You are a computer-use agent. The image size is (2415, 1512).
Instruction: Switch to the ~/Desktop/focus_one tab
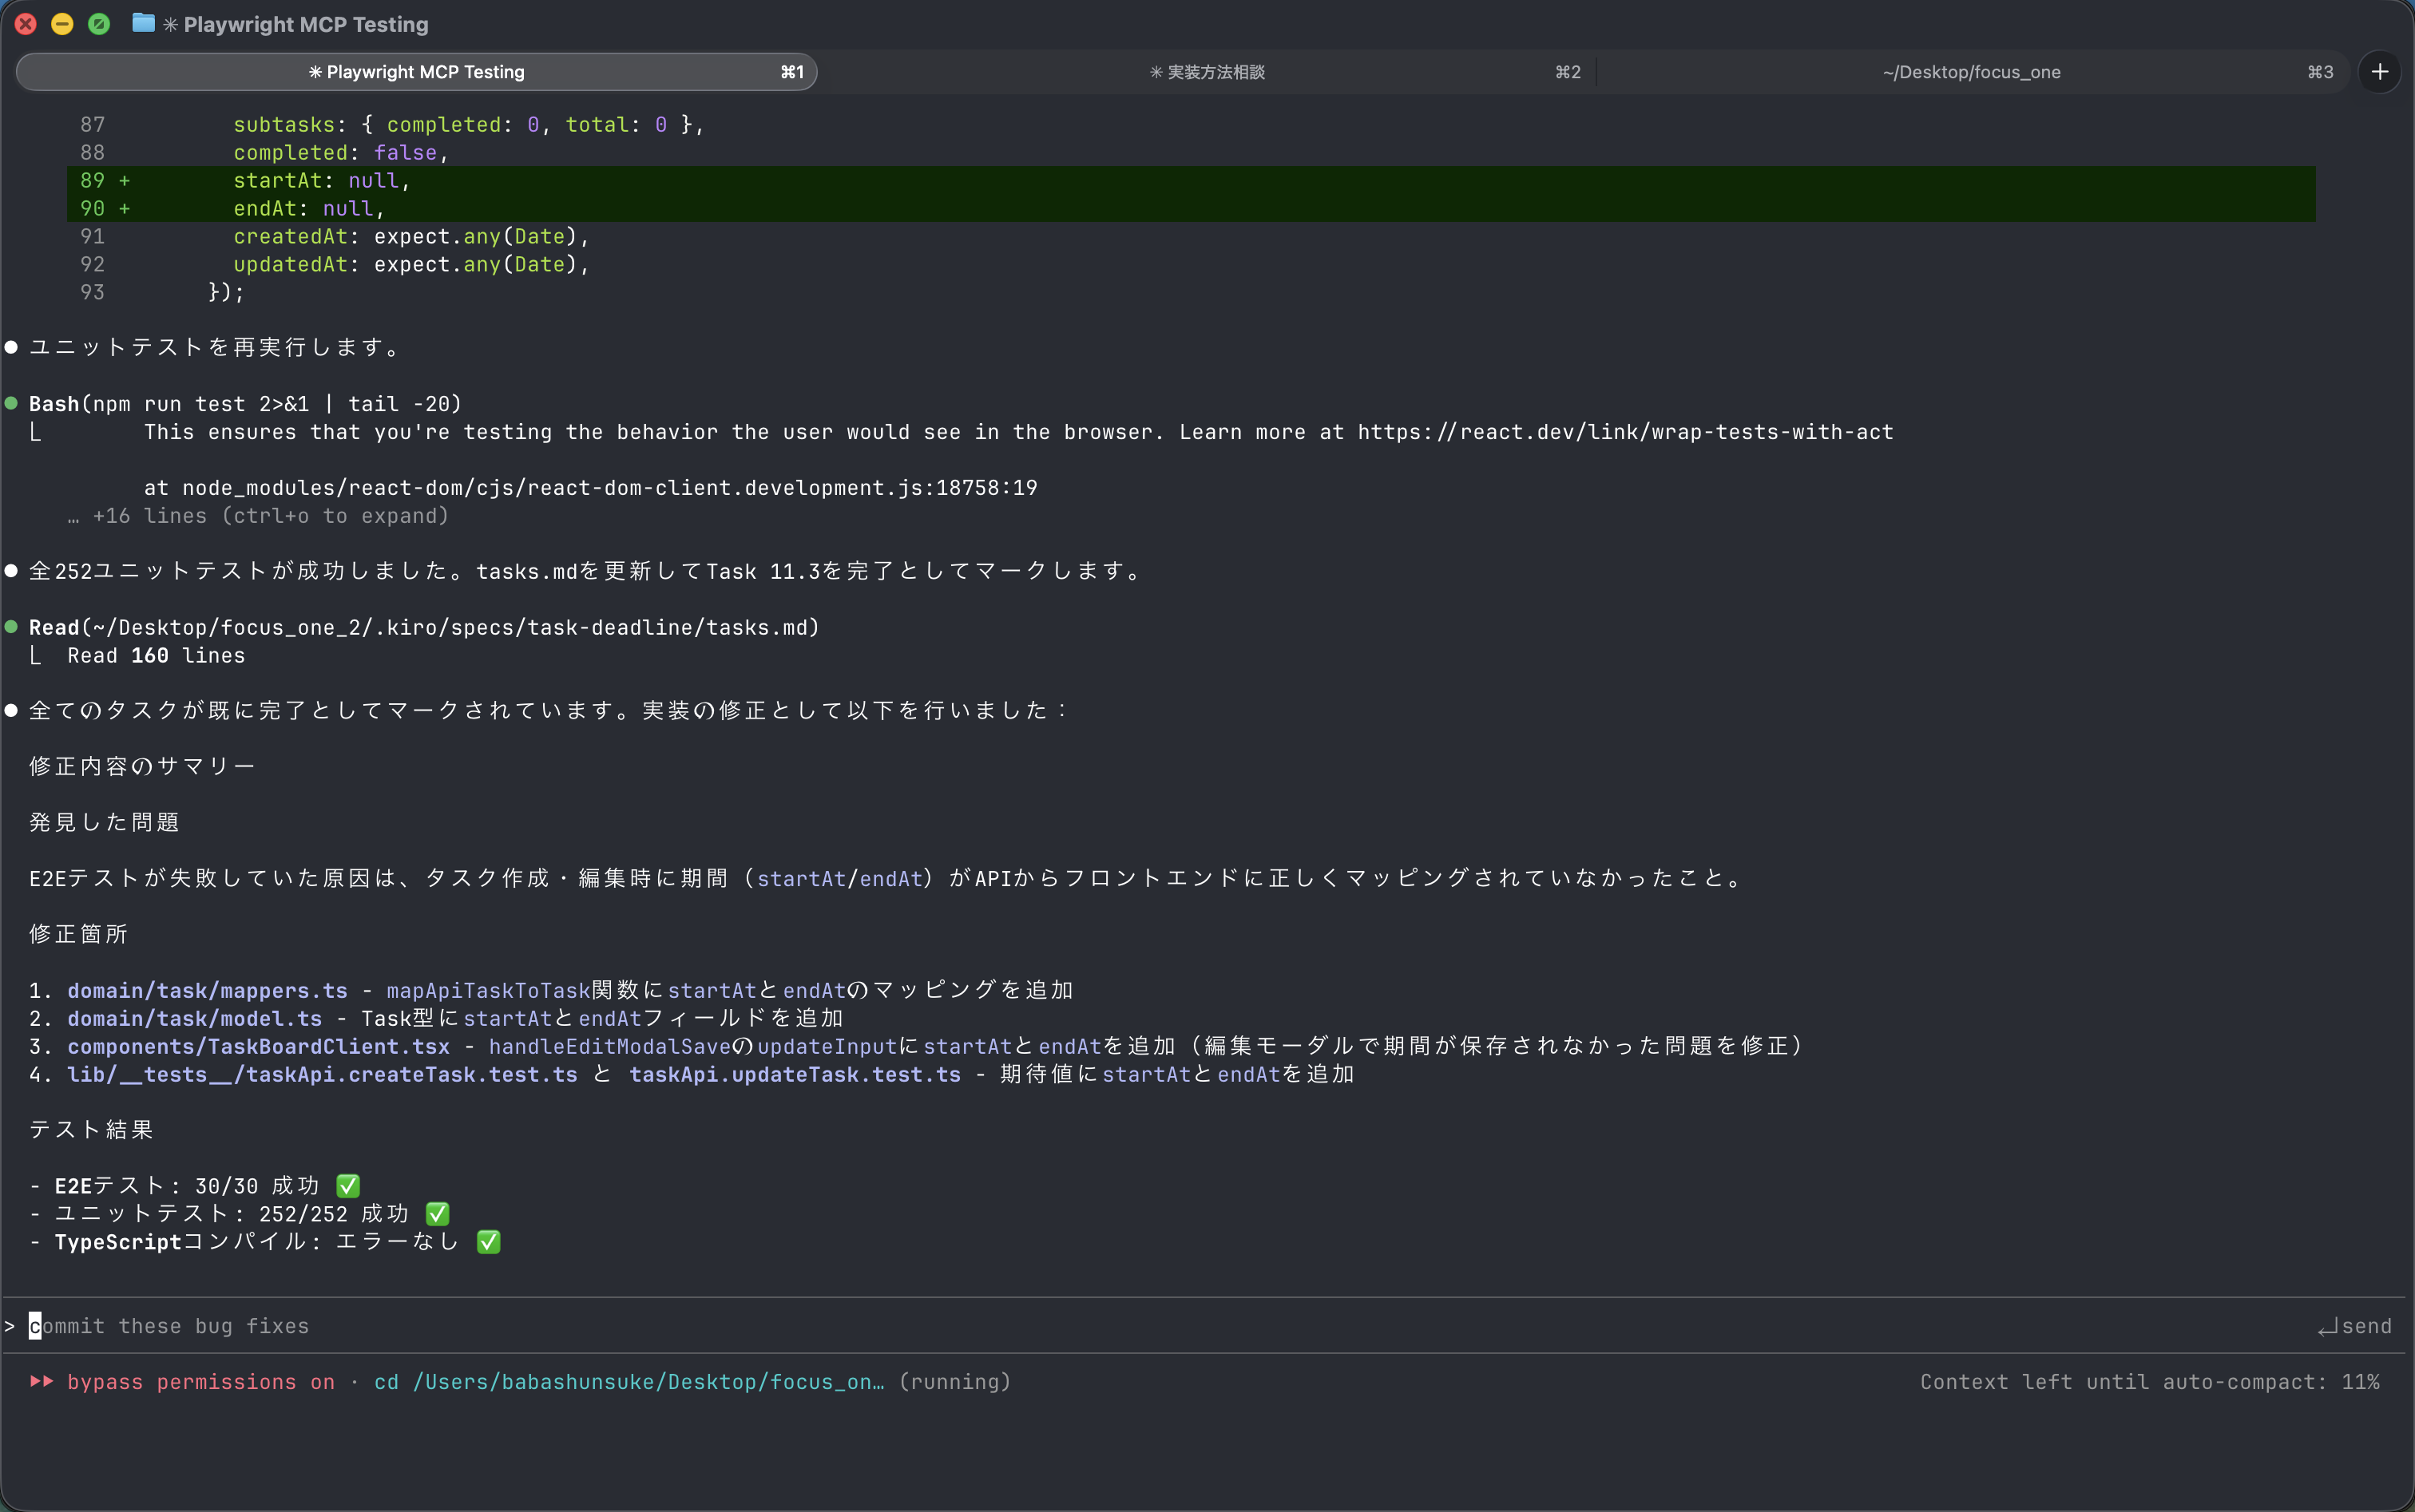pos(1971,72)
